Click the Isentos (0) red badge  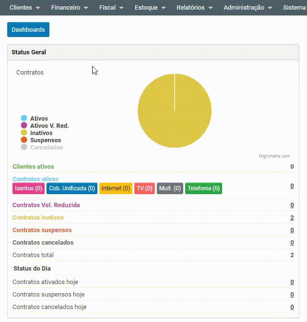click(28, 188)
